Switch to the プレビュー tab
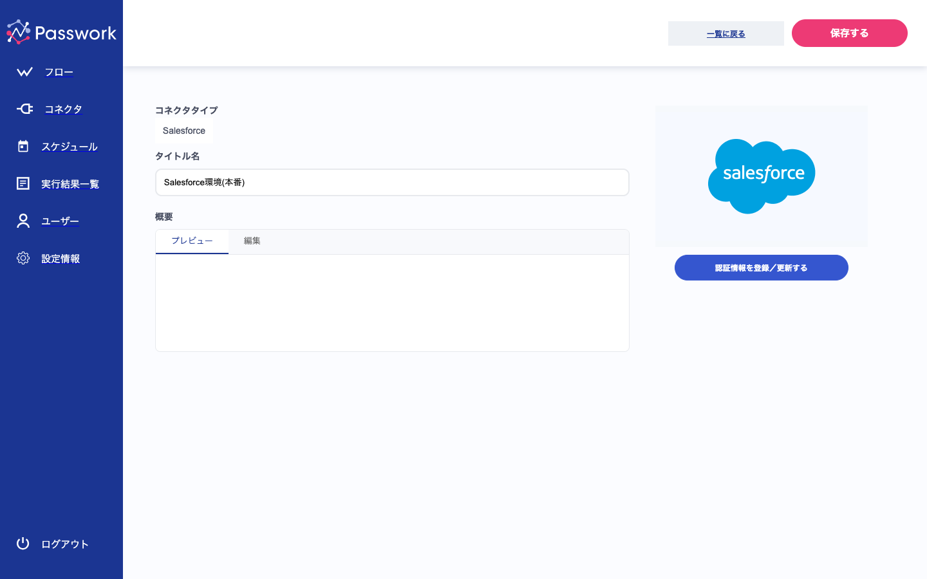This screenshot has width=927, height=579. coord(192,241)
